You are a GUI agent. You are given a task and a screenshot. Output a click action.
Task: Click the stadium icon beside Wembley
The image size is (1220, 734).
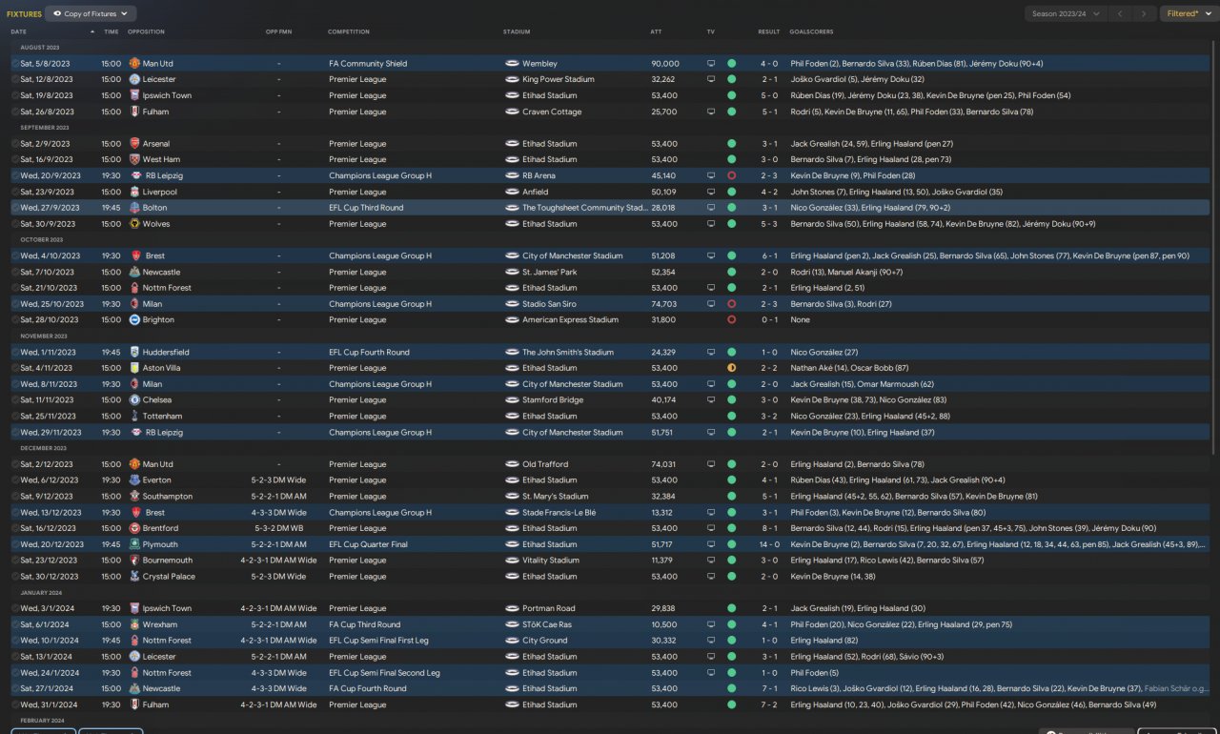click(x=512, y=64)
